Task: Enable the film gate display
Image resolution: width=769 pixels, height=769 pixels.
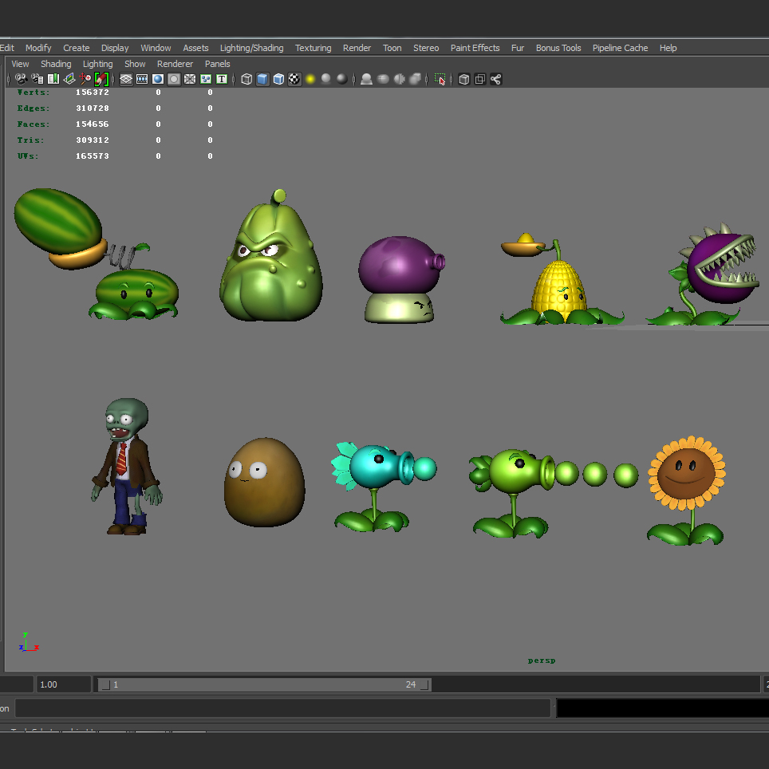Action: pyautogui.click(x=142, y=79)
